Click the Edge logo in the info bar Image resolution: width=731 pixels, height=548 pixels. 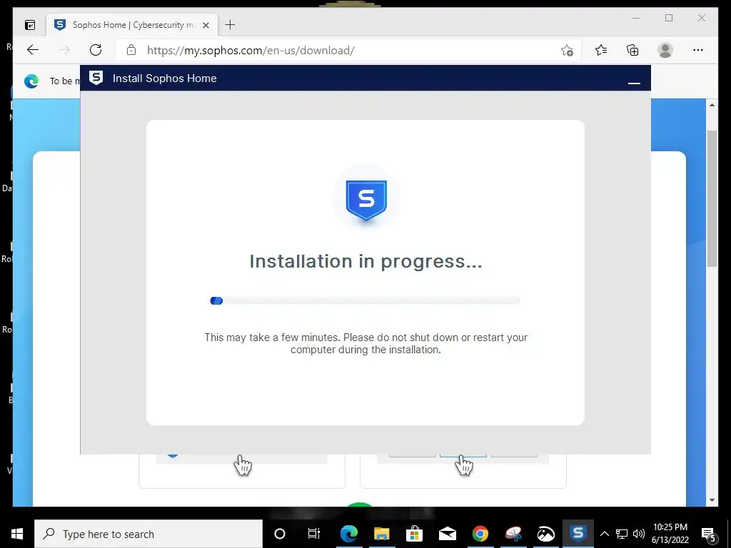click(31, 81)
